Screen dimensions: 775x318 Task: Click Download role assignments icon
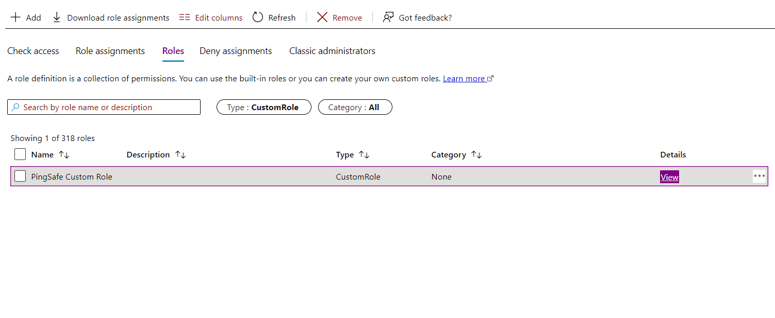tap(57, 17)
